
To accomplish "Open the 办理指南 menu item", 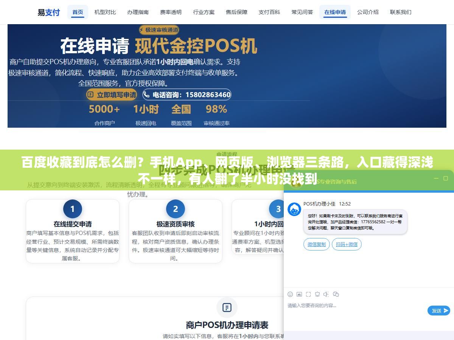I will click(x=138, y=12).
